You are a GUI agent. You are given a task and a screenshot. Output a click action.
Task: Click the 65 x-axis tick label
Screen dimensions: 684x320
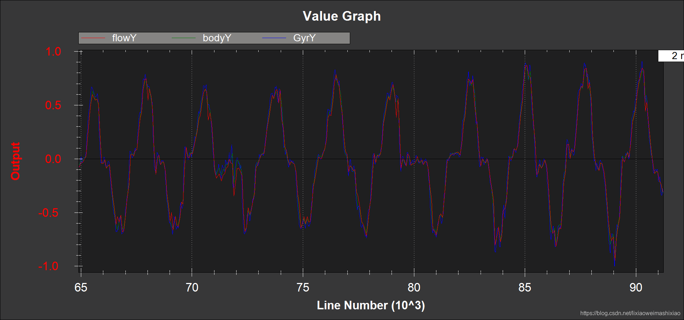click(x=81, y=288)
